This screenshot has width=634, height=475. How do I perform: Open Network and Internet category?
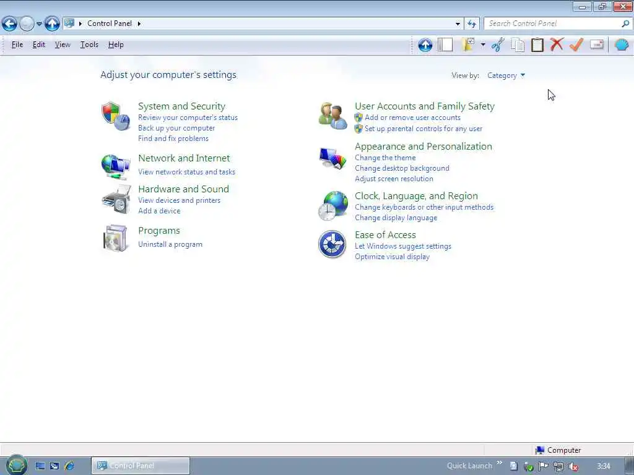tap(184, 158)
